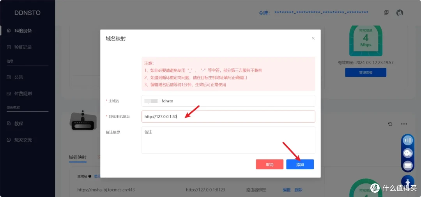The image size is (421, 197).
Task: Copy the token with the copy icon
Action: tap(386, 12)
